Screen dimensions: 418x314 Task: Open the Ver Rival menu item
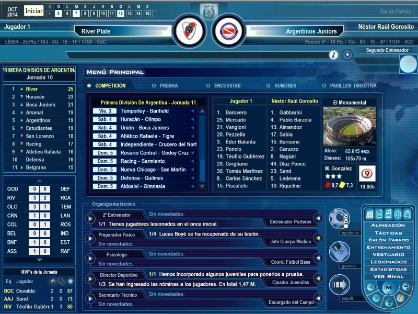tap(388, 276)
